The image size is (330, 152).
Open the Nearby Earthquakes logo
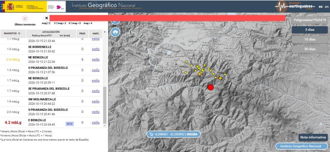295,6
